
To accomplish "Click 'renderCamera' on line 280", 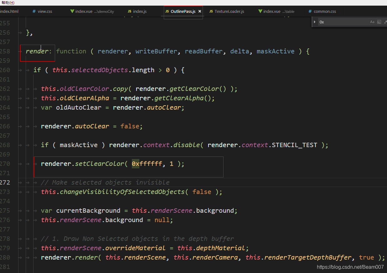I will coord(215,257).
